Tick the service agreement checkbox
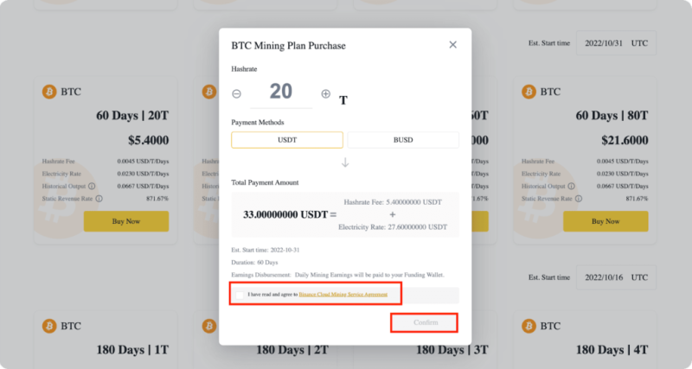This screenshot has height=369, width=692. 240,295
